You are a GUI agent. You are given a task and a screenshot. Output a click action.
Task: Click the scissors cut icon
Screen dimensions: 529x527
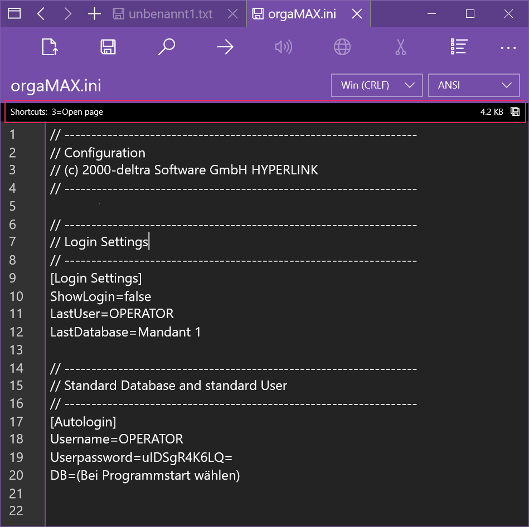(x=400, y=47)
